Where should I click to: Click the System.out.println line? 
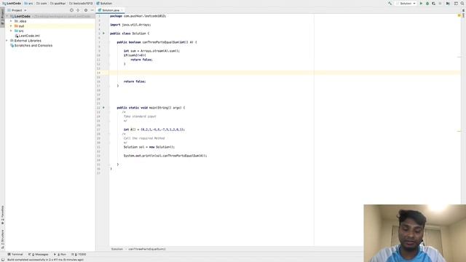pos(165,156)
